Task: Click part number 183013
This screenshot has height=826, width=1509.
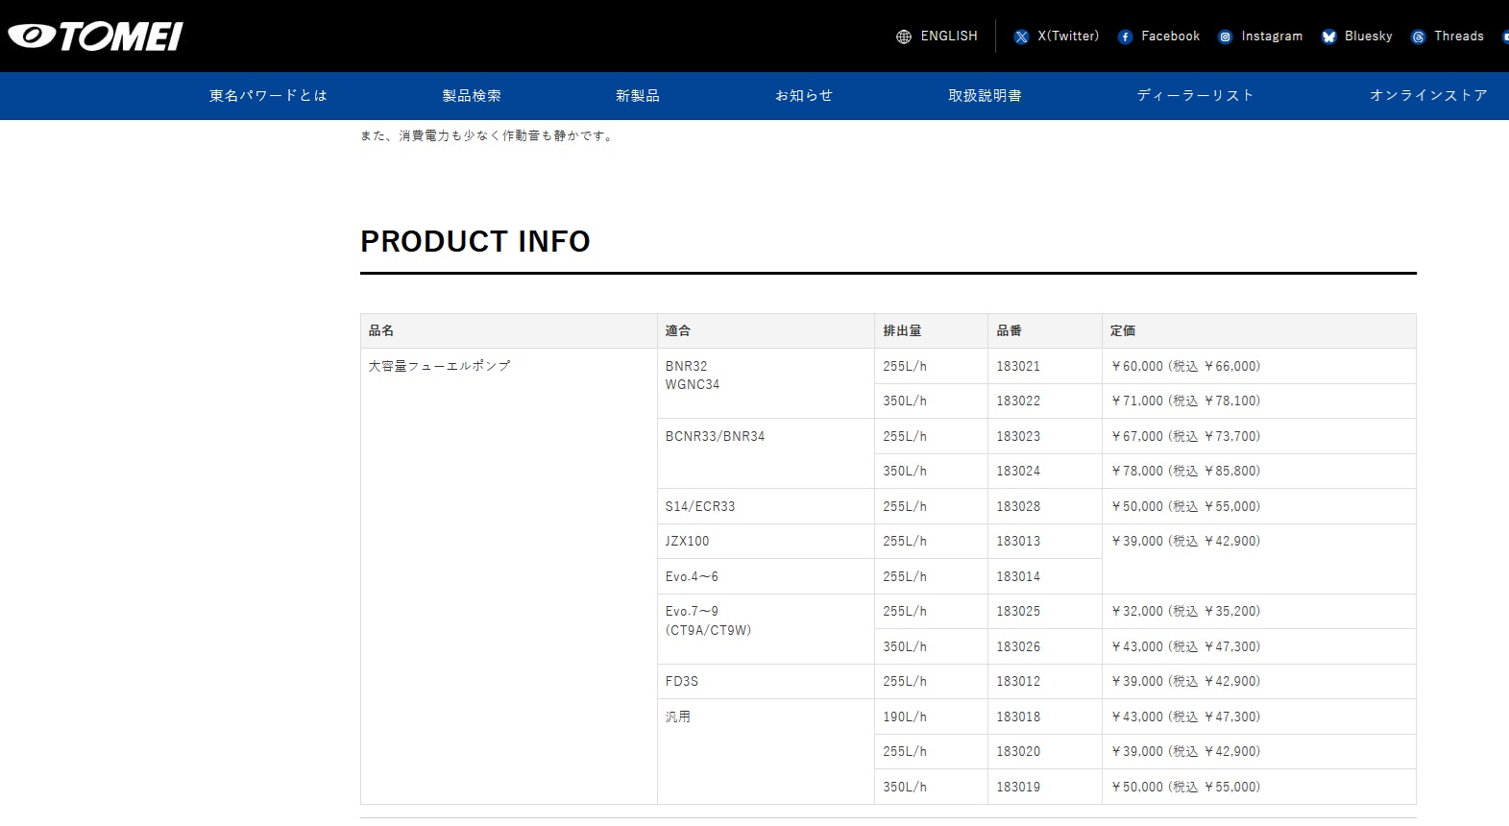Action: coord(1018,541)
